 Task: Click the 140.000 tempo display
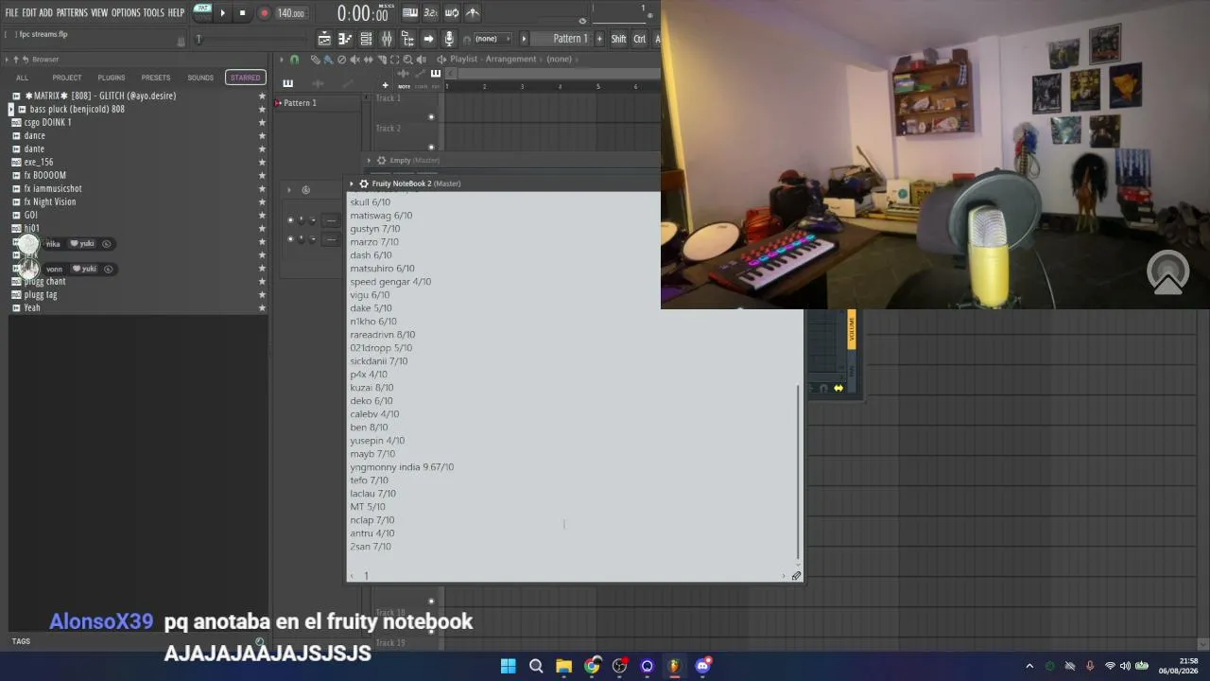click(x=290, y=13)
